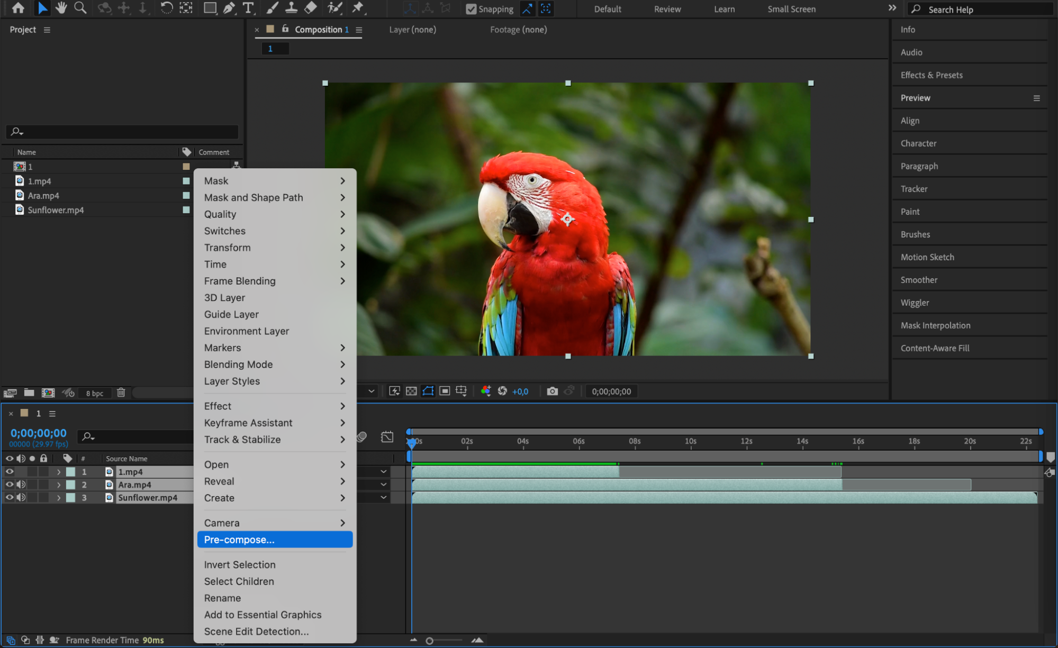
Task: Switch to the Review workspace
Action: point(667,9)
